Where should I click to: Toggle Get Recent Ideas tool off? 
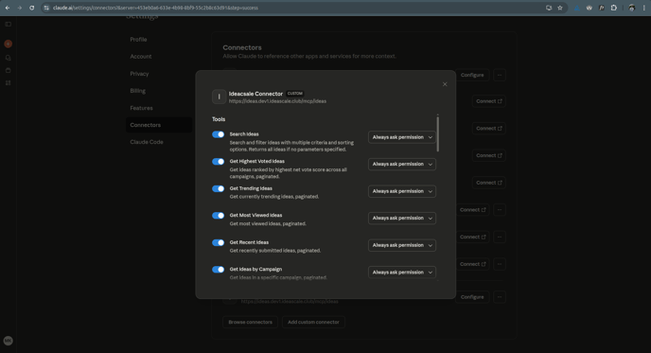tap(218, 242)
